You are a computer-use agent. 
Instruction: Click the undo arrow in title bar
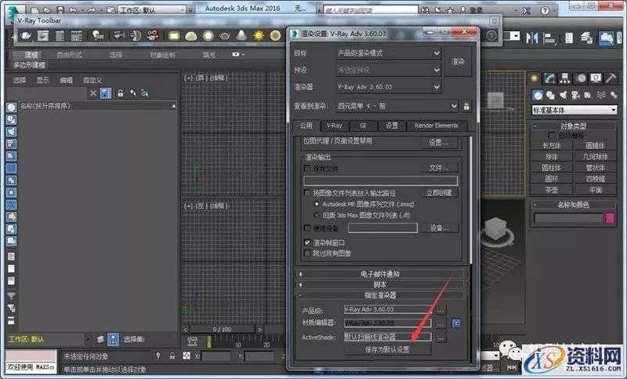(73, 9)
